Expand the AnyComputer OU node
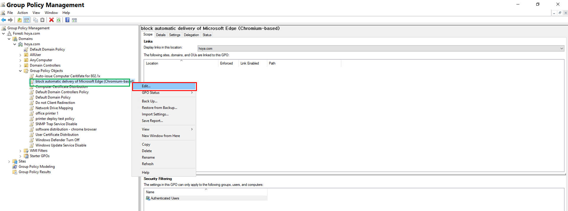 click(x=20, y=60)
